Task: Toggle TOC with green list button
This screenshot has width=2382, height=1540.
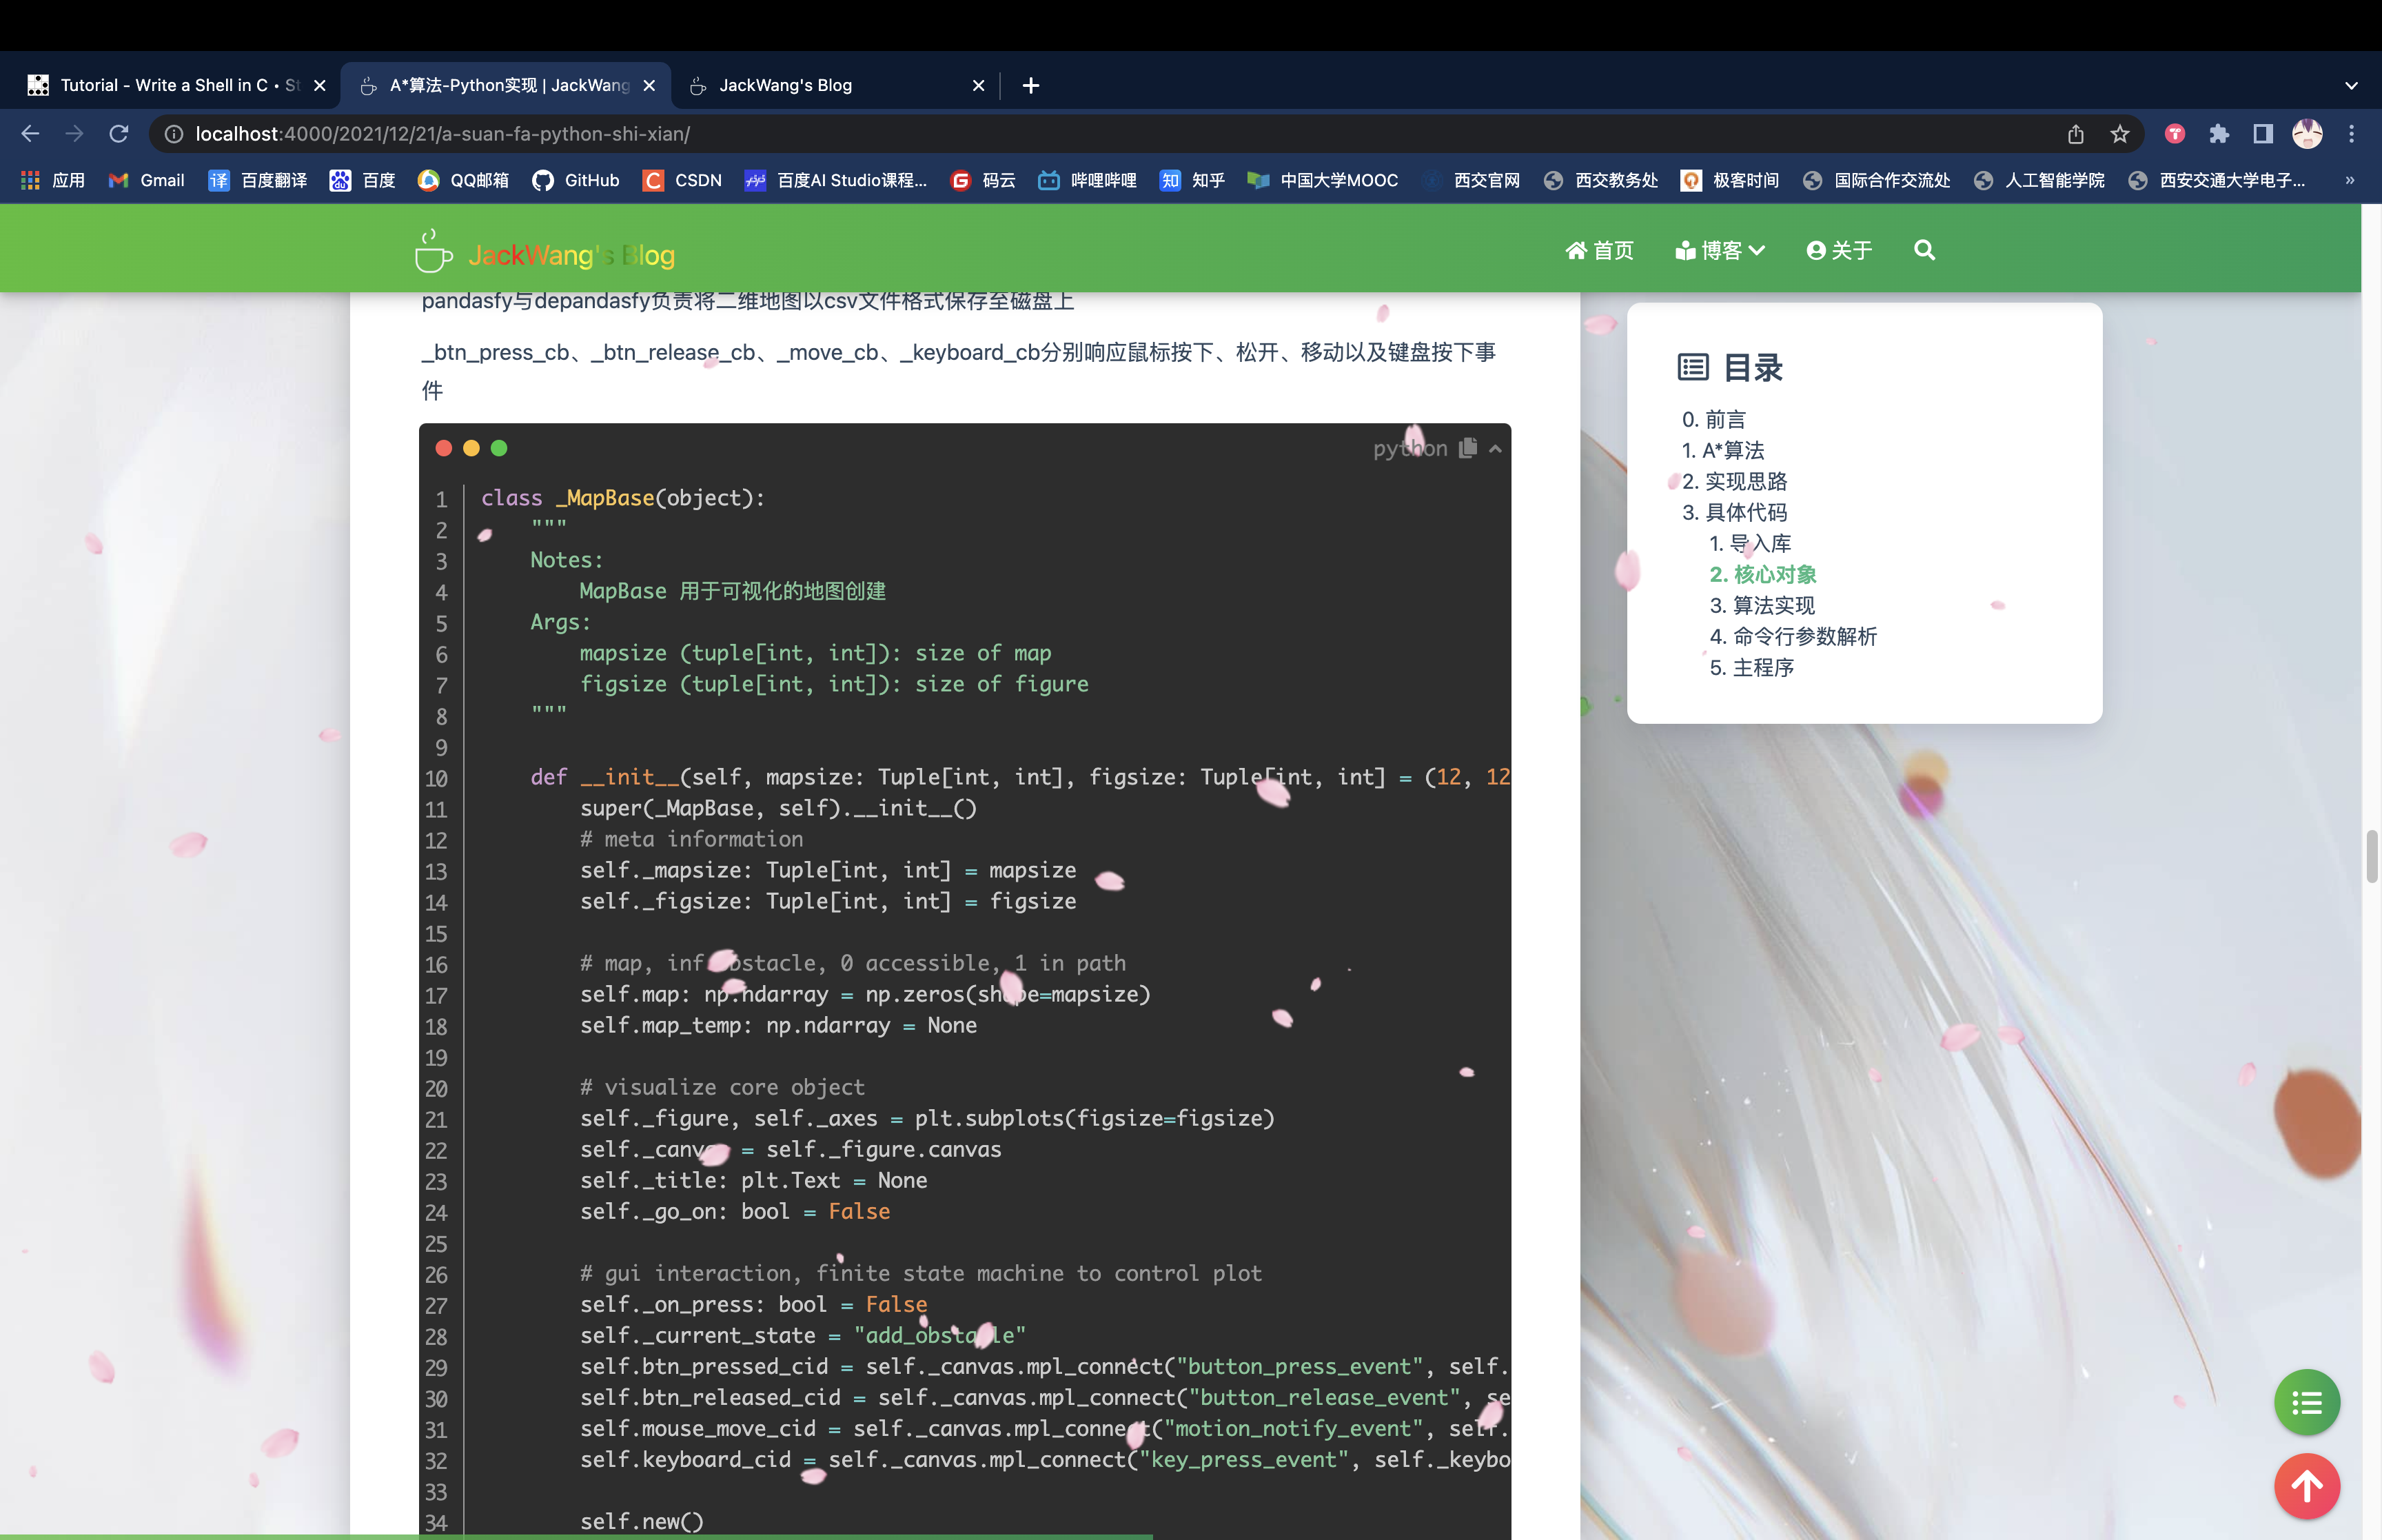Action: pos(2307,1403)
